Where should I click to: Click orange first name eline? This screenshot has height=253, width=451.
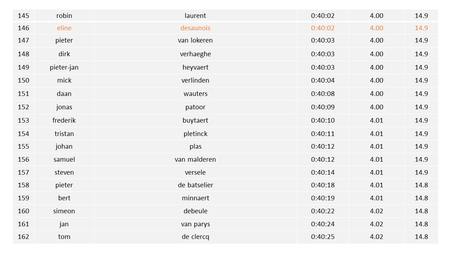click(x=64, y=28)
